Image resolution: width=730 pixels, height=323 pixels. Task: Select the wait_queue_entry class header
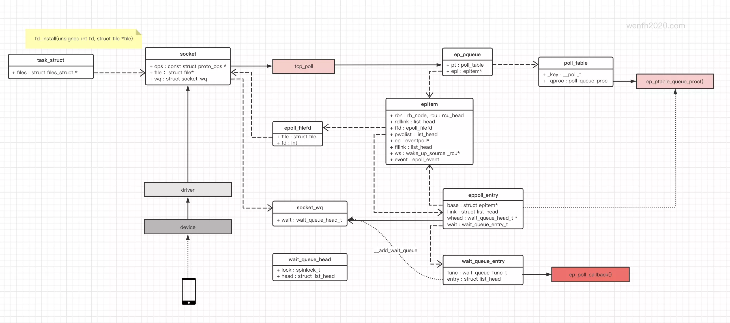click(483, 261)
